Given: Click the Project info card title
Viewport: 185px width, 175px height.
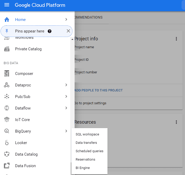Looking at the screenshot, I should click(86, 39).
